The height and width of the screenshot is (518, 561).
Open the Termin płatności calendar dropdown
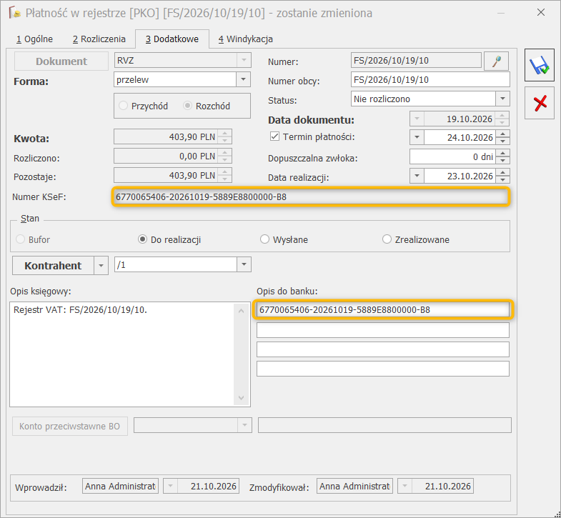pyautogui.click(x=417, y=137)
